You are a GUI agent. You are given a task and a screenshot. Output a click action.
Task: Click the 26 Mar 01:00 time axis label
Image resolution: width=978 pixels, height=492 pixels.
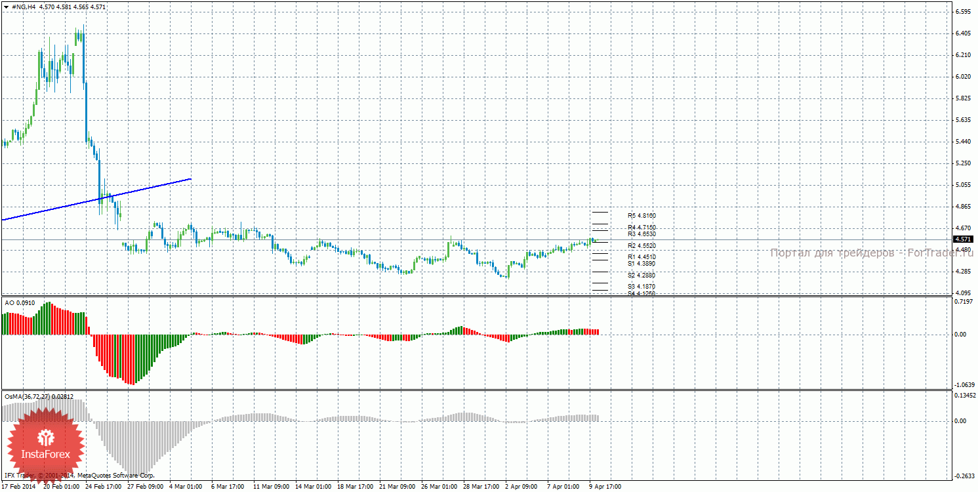coord(439,487)
